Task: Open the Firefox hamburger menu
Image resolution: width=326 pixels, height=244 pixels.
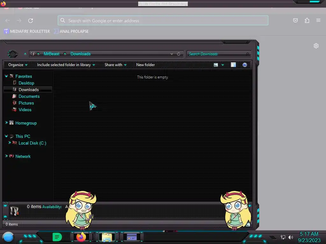Action: tap(318, 20)
